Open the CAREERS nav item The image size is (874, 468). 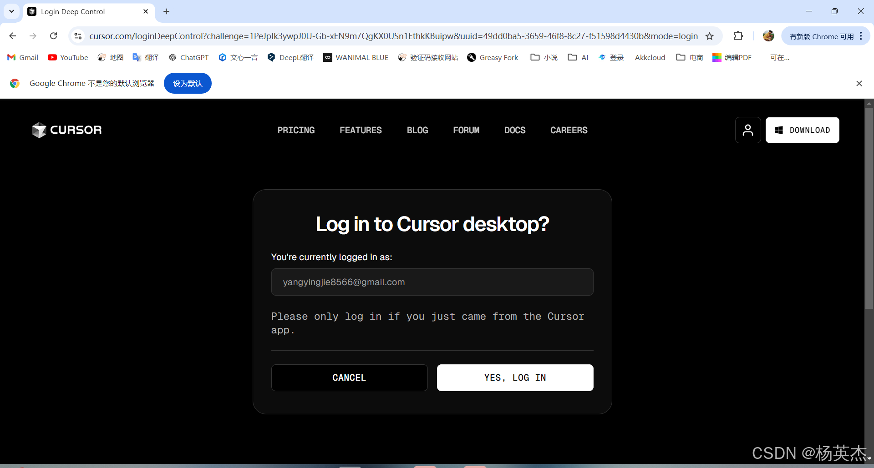[x=569, y=130]
